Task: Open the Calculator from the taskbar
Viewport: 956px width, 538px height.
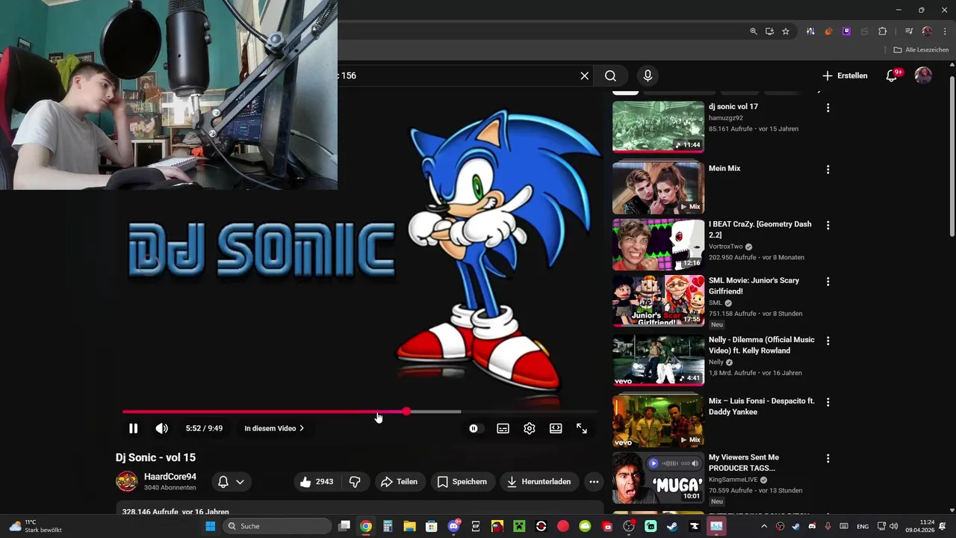Action: click(x=388, y=526)
